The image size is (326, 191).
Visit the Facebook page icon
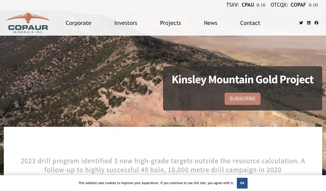pyautogui.click(x=316, y=23)
